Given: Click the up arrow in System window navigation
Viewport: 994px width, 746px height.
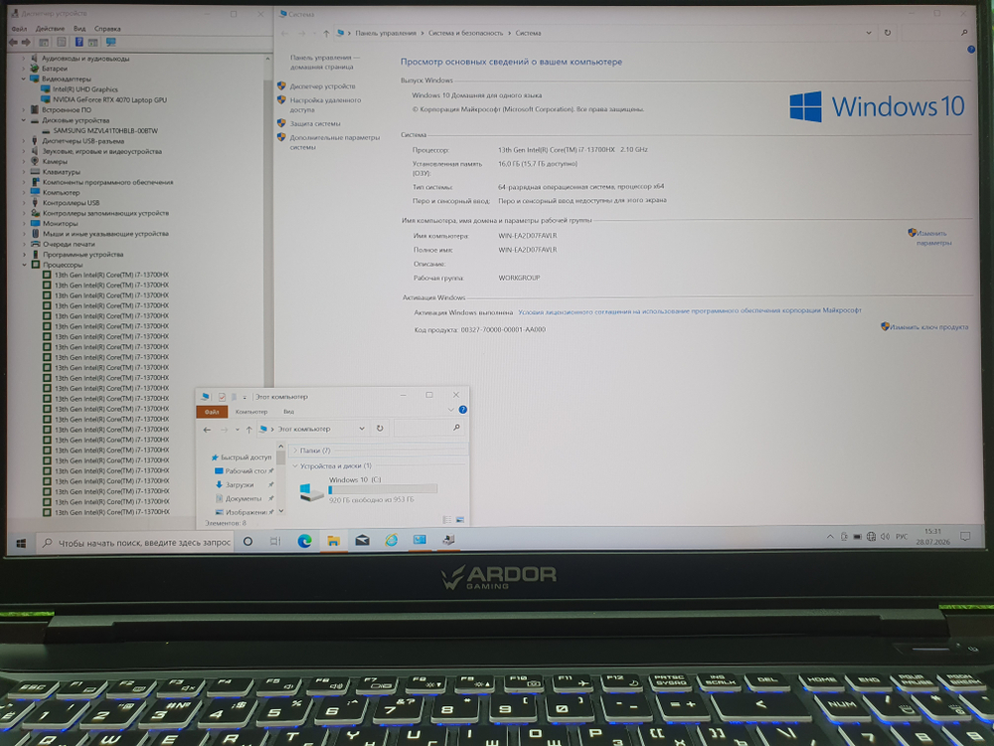Looking at the screenshot, I should 326,33.
